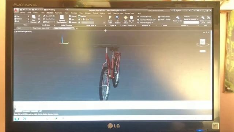234x132 pixels.
Task: Switch to the Solid ribbon tab
Action: pos(29,13)
